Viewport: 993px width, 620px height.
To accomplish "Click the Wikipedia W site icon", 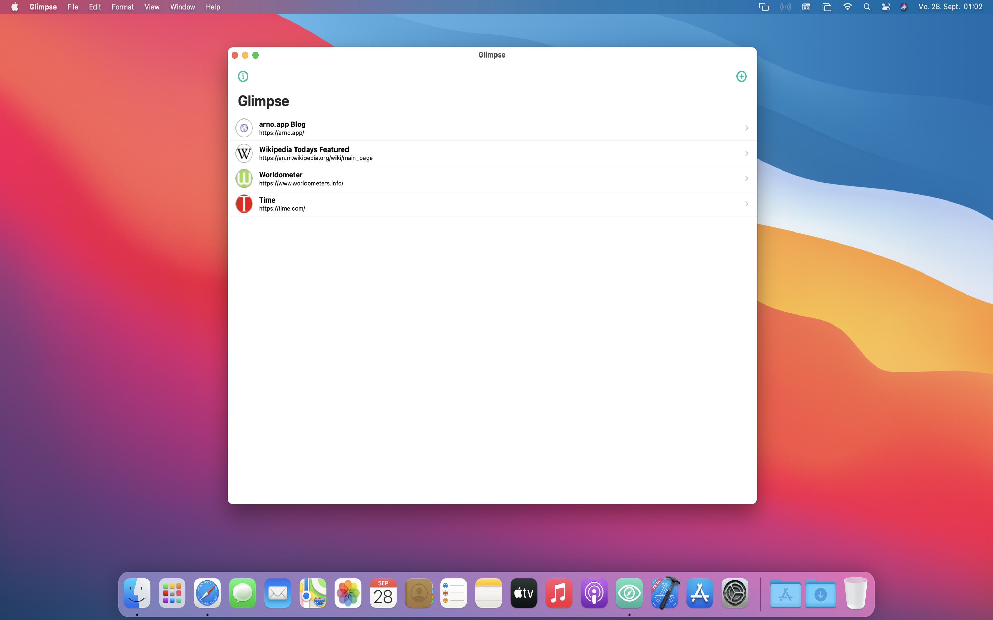I will (244, 153).
